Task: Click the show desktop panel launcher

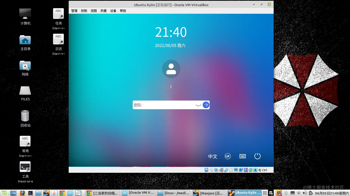Action: (x=13, y=193)
